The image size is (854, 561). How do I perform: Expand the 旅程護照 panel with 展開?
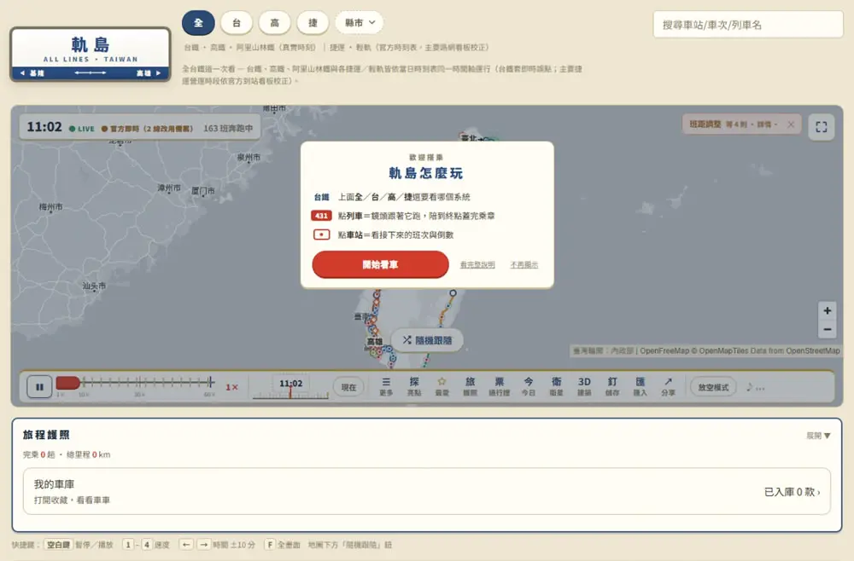pos(818,436)
